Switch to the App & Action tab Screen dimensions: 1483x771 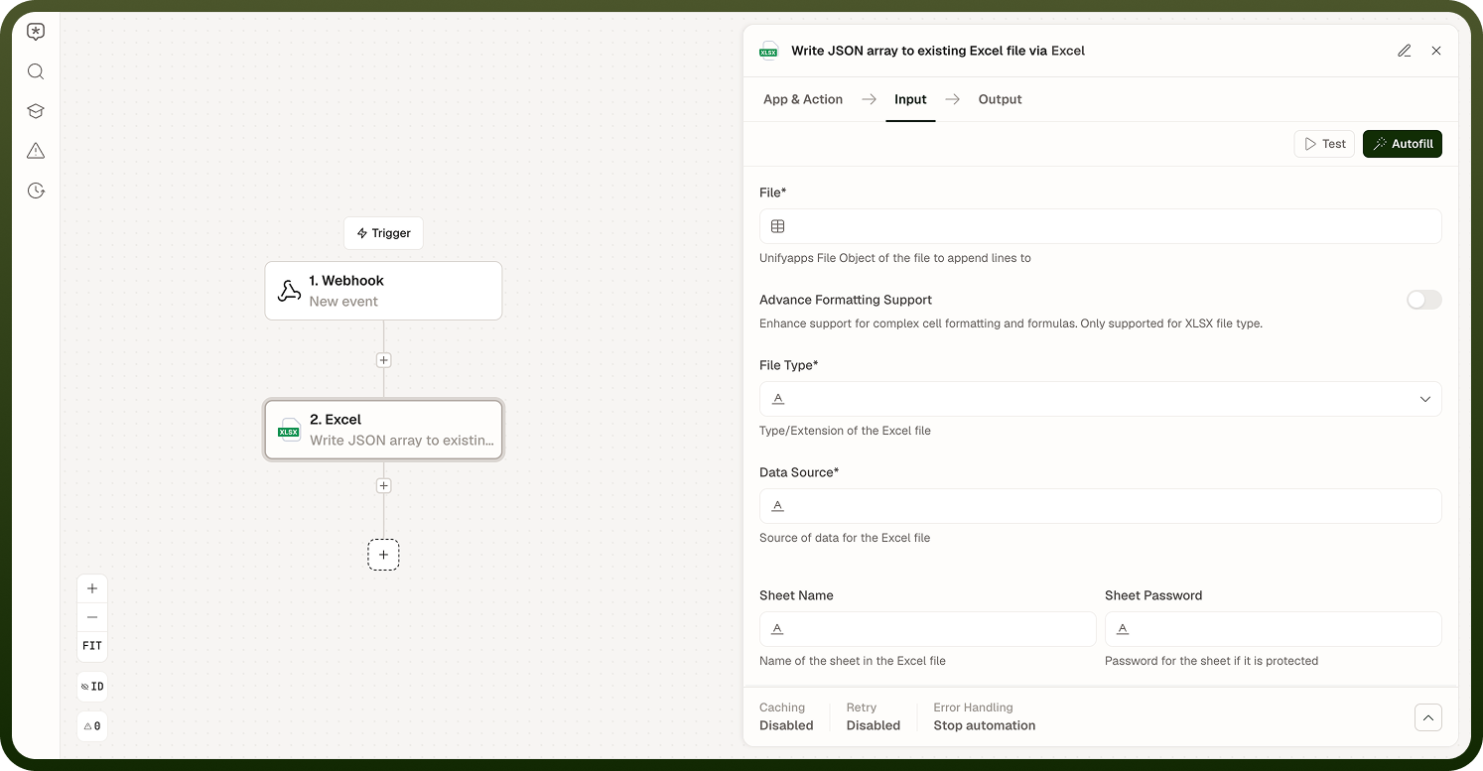coord(803,99)
